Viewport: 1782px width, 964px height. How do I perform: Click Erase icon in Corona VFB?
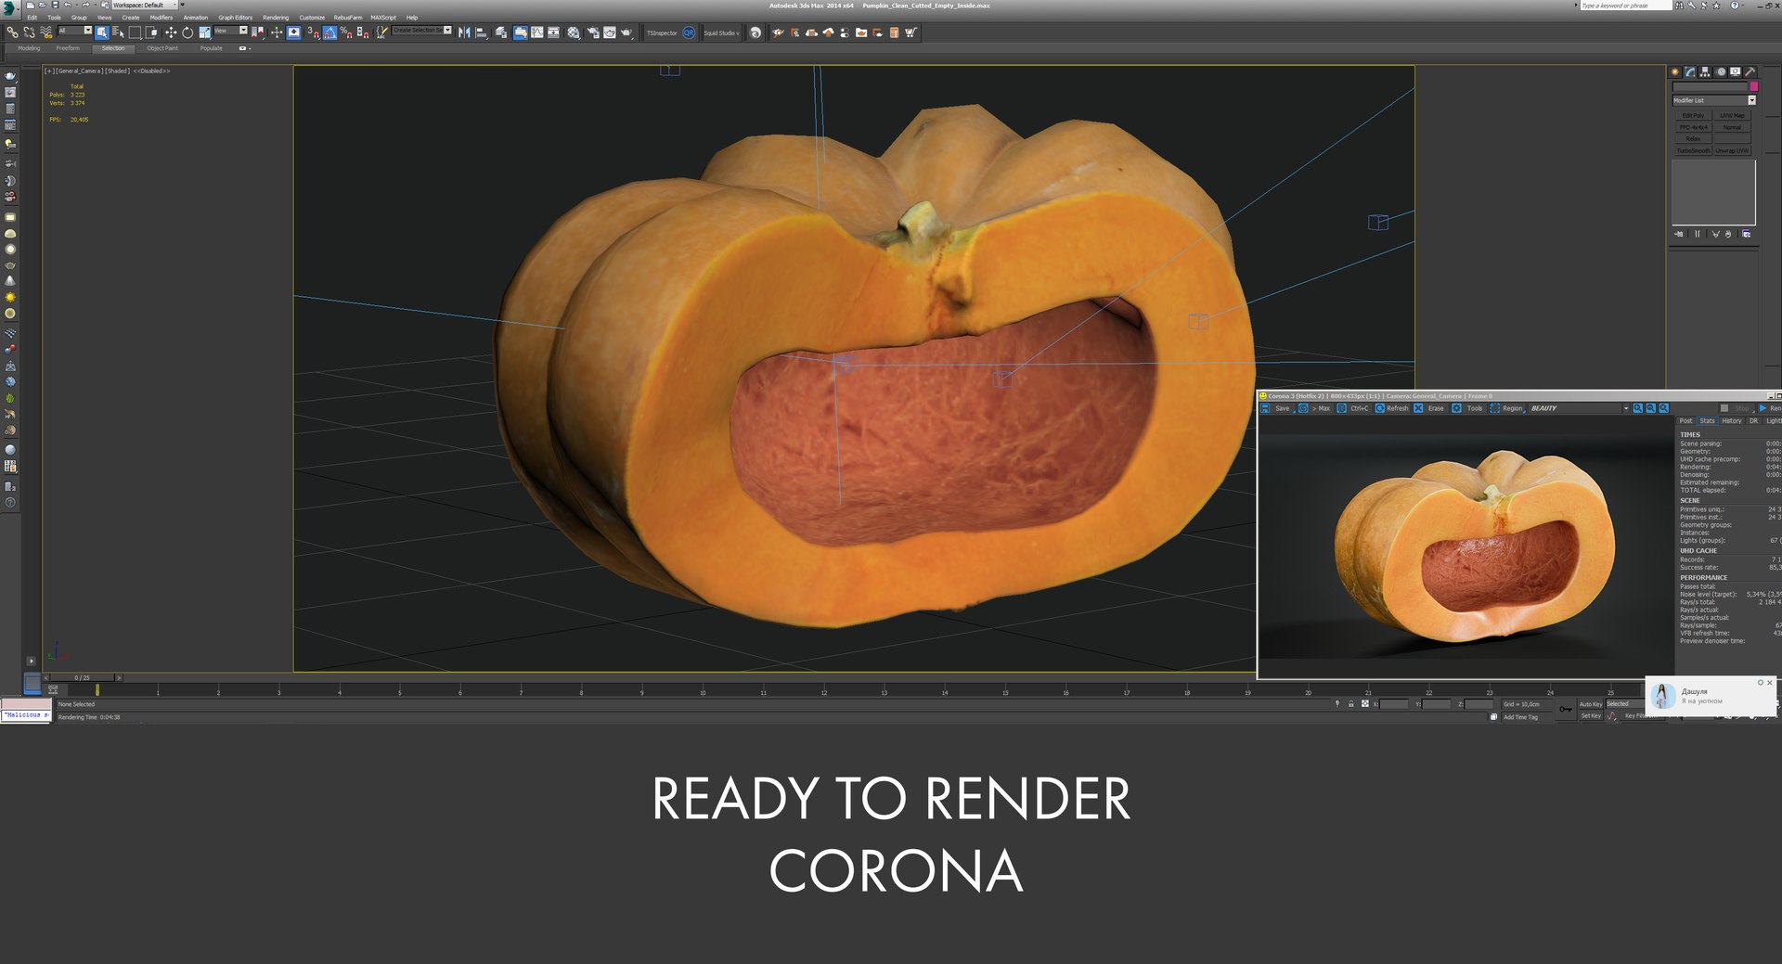point(1418,408)
